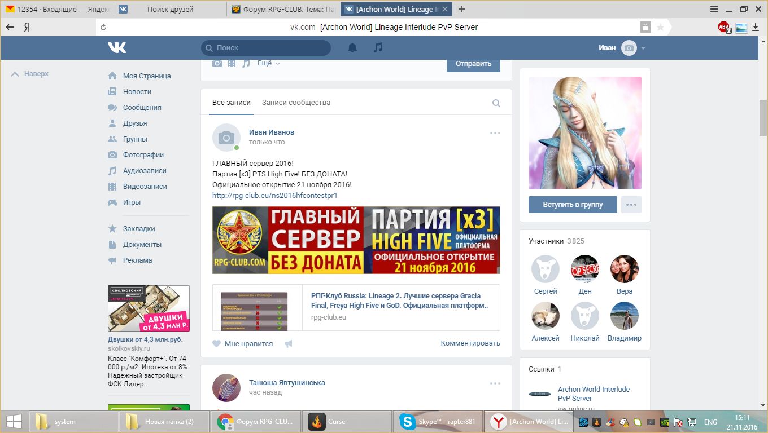Open the Иван profile menu dropdown
This screenshot has width=768, height=433.
pyautogui.click(x=622, y=48)
